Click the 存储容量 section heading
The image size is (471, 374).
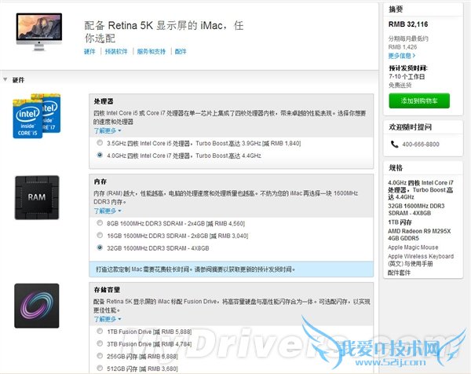tap(107, 289)
